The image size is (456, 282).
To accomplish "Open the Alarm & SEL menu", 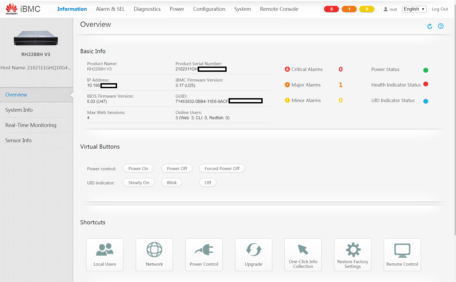I will pos(110,9).
